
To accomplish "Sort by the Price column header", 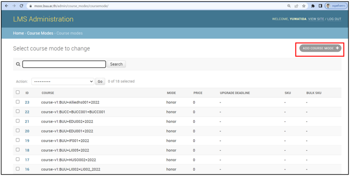I will point(198,93).
